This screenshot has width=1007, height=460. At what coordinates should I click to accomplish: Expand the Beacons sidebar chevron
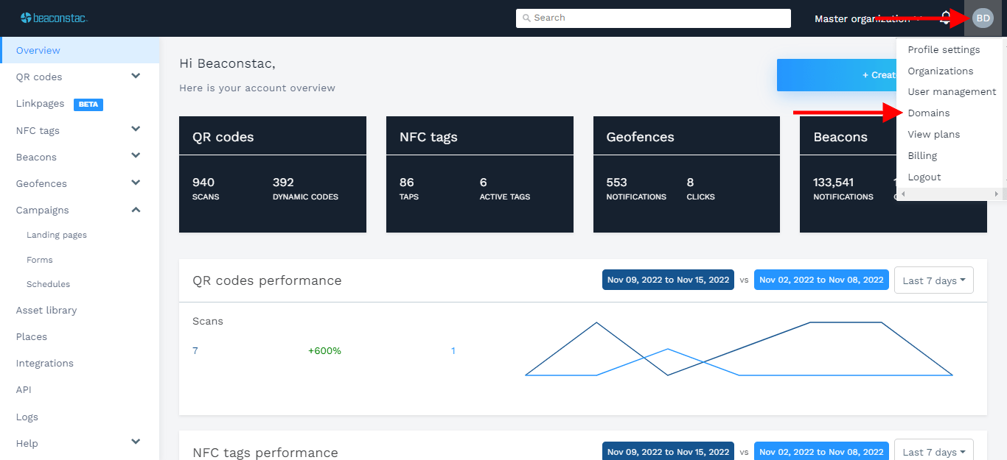[136, 157]
